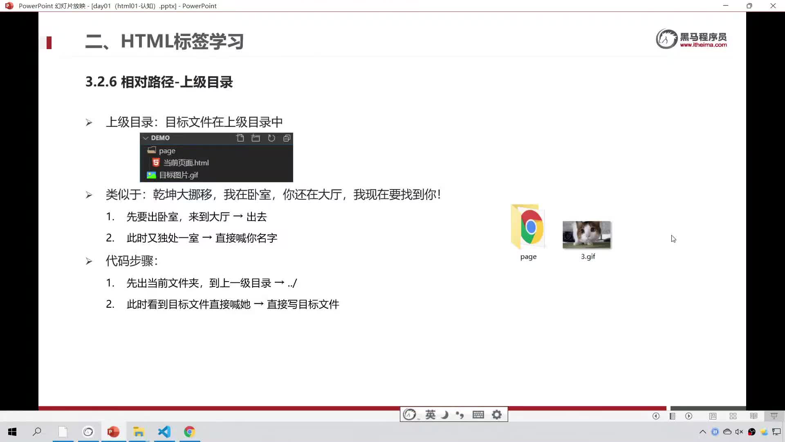Image resolution: width=785 pixels, height=442 pixels.
Task: Select 目标图片.gif in the DEMO tree
Action: (x=216, y=175)
